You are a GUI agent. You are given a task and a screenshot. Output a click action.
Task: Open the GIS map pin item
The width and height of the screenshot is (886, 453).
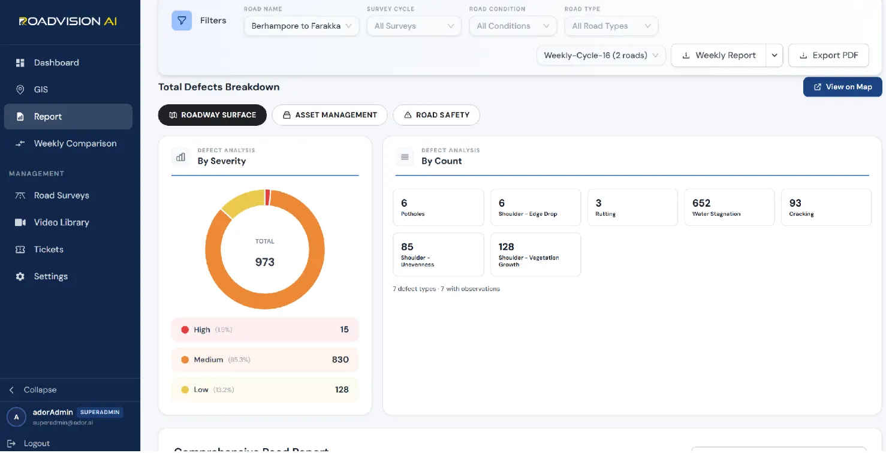[x=20, y=89]
